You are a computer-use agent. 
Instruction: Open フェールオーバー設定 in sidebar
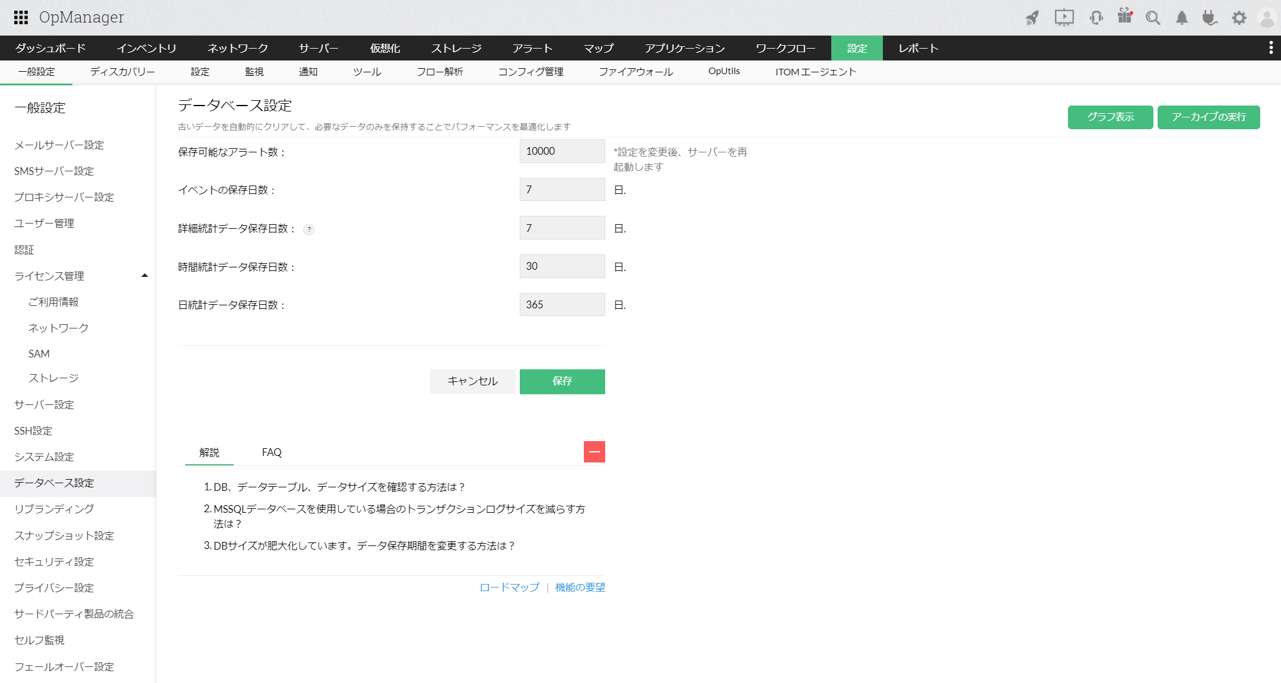pos(64,667)
